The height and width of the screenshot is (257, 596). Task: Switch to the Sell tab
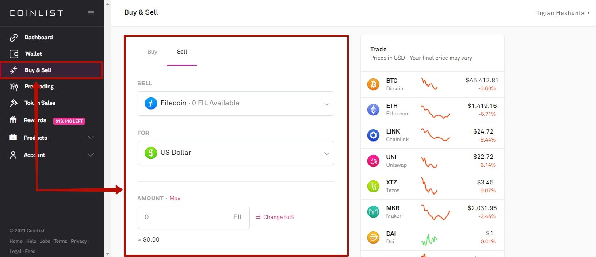click(x=182, y=52)
